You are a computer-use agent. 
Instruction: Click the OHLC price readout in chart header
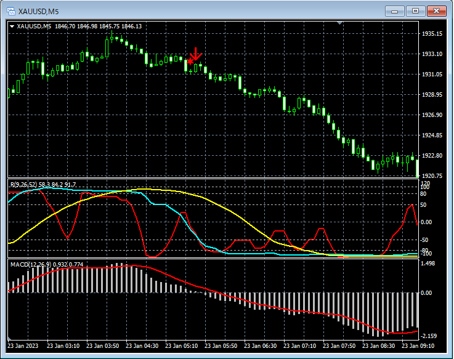(98, 26)
